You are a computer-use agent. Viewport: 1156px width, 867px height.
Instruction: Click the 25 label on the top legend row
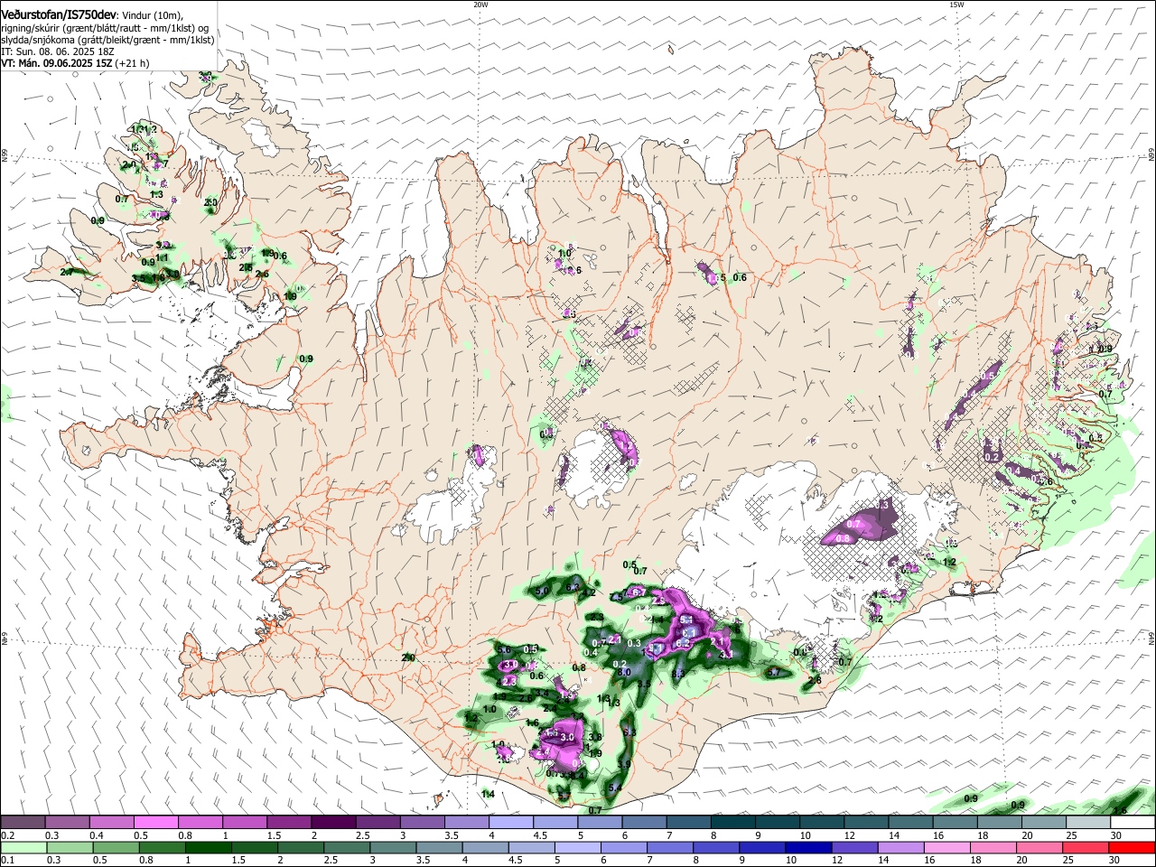tap(1072, 835)
